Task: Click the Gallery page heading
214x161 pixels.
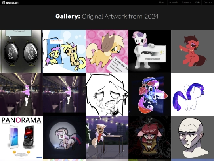Action: pyautogui.click(x=107, y=16)
